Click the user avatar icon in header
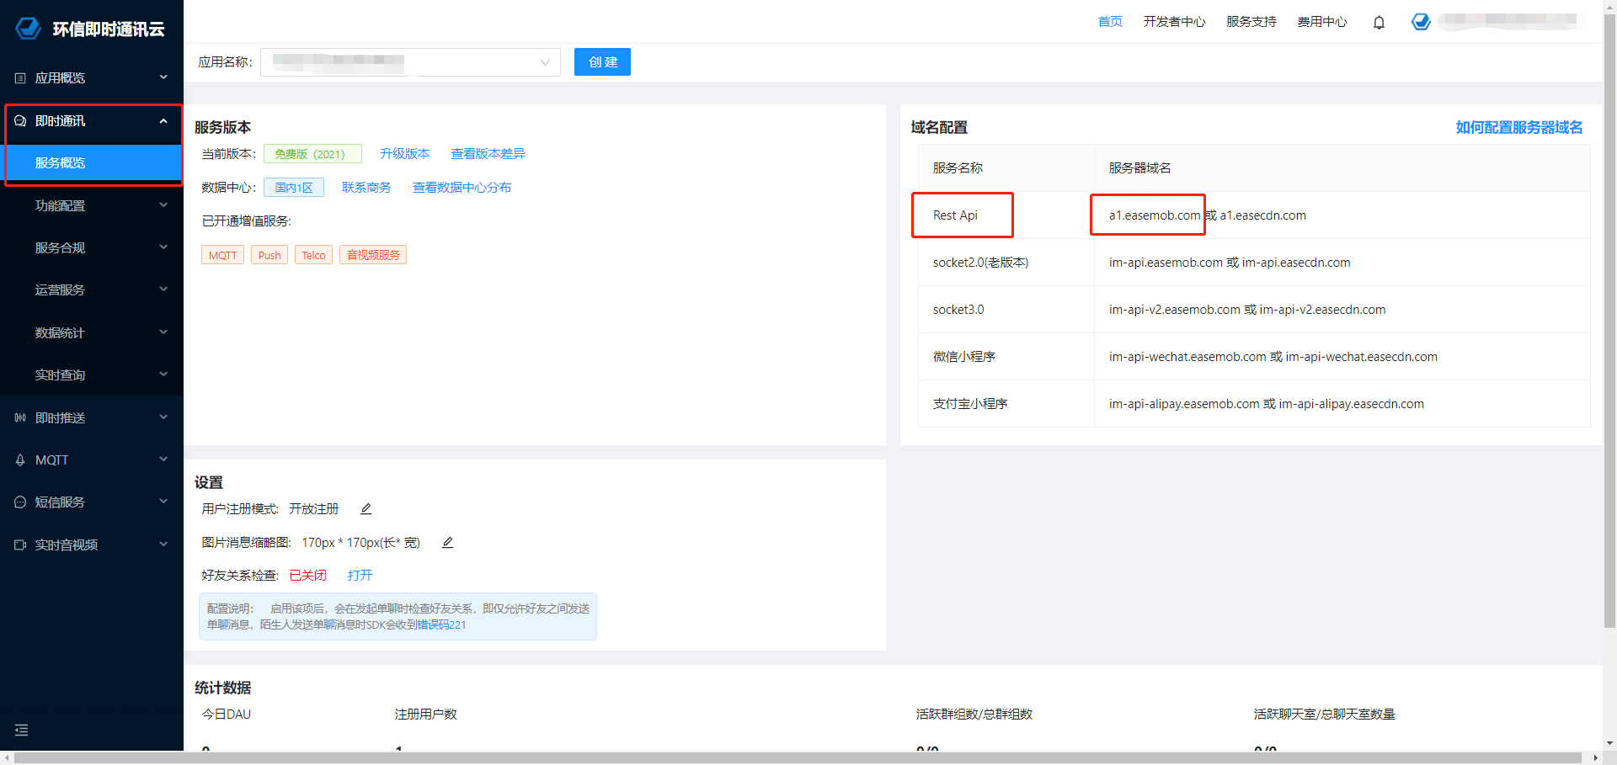Image resolution: width=1617 pixels, height=765 pixels. [x=1421, y=22]
